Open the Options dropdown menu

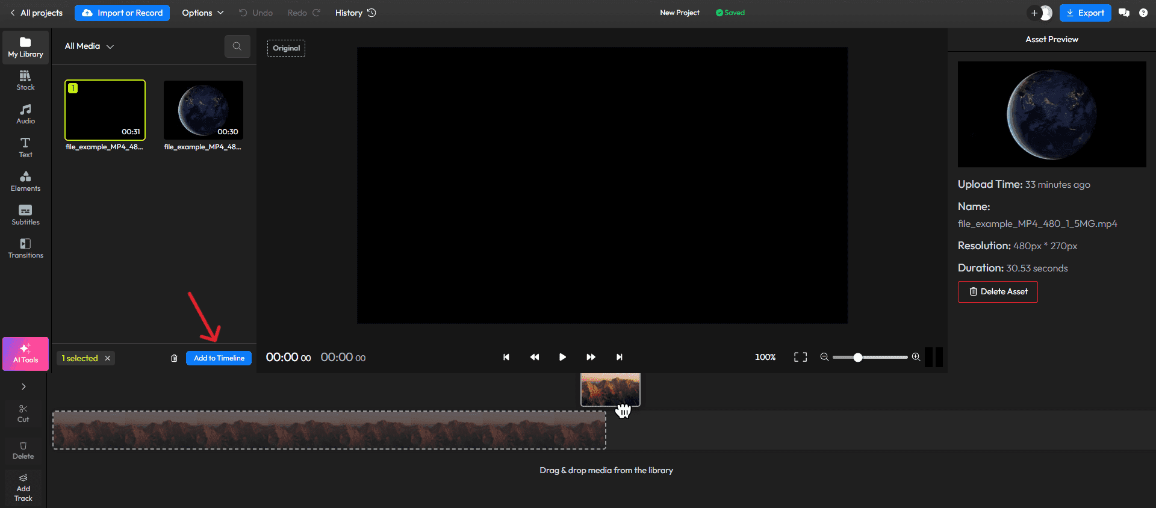(203, 13)
